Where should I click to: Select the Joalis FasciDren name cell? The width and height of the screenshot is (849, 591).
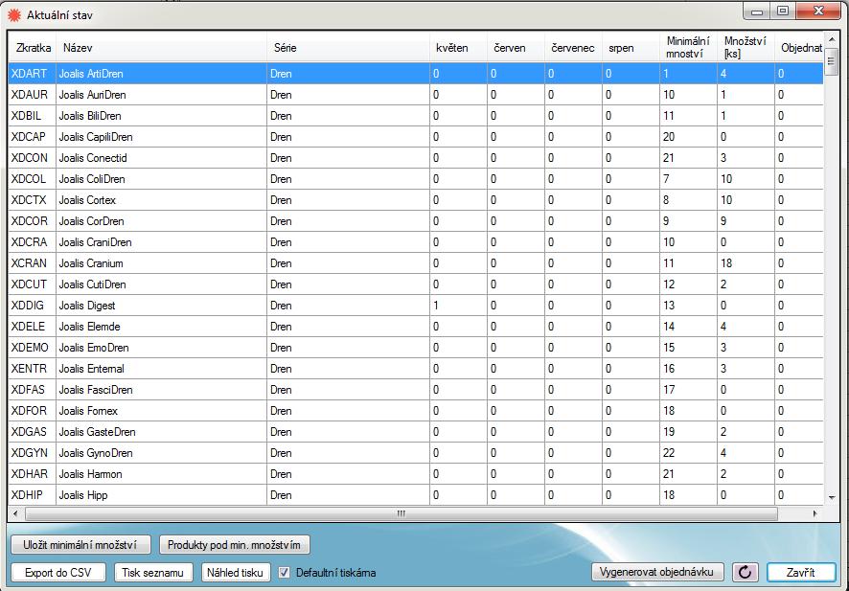point(161,390)
